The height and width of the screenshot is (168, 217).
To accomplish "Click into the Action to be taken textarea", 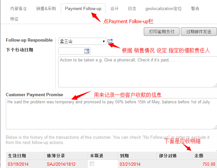I will coord(138,72).
